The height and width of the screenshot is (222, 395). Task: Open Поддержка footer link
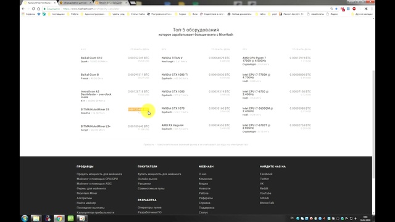click(207, 208)
